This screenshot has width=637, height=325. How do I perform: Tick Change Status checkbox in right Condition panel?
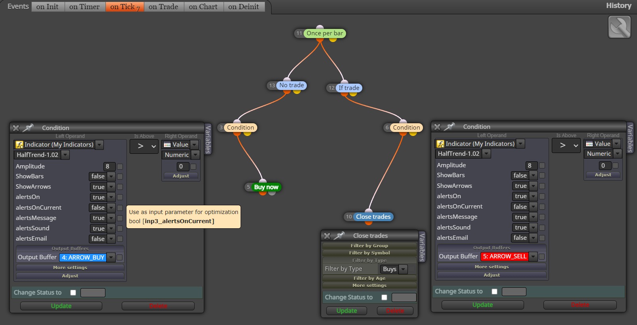point(494,291)
